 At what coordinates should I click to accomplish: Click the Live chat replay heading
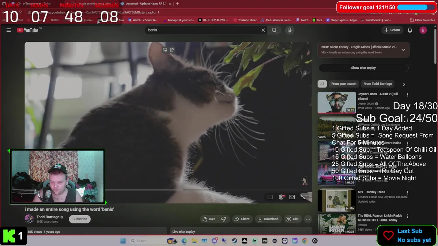click(183, 232)
